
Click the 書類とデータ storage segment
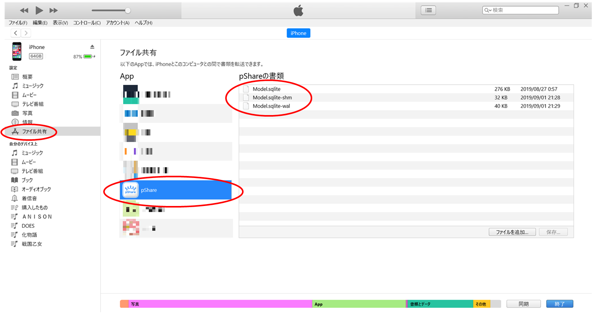click(x=440, y=304)
